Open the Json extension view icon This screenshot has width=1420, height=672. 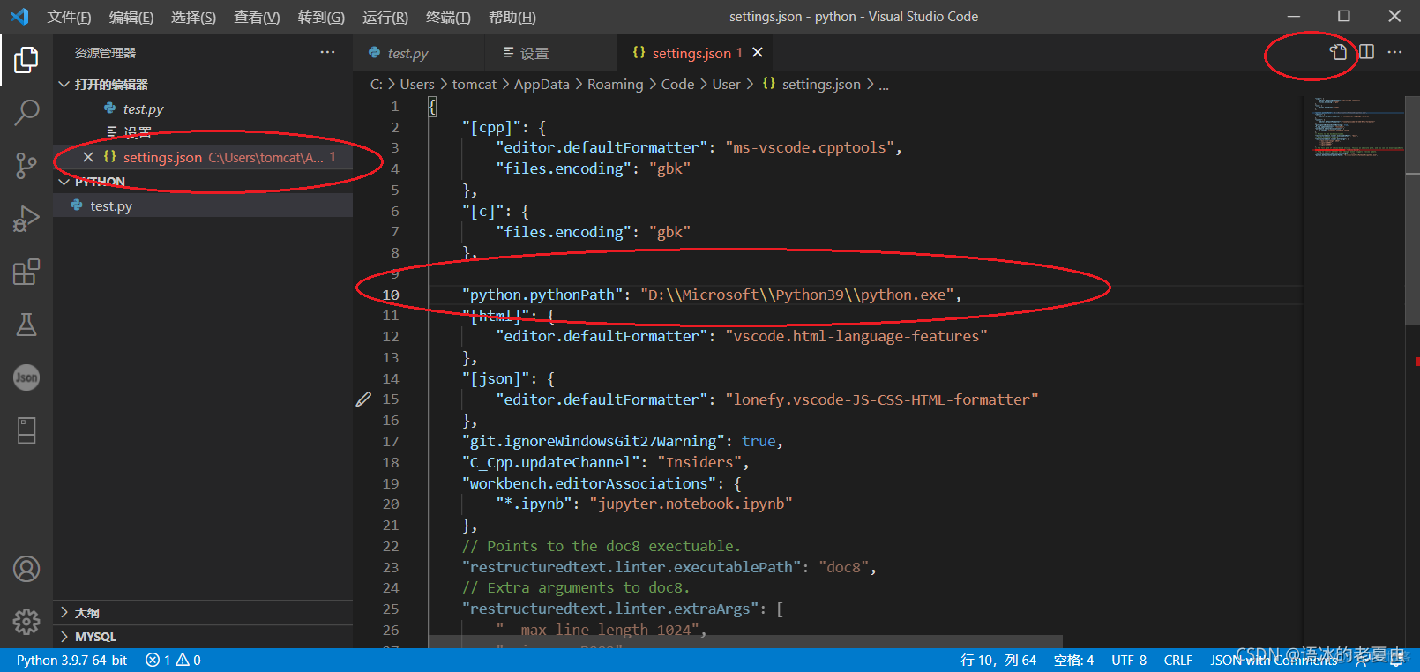pos(26,377)
